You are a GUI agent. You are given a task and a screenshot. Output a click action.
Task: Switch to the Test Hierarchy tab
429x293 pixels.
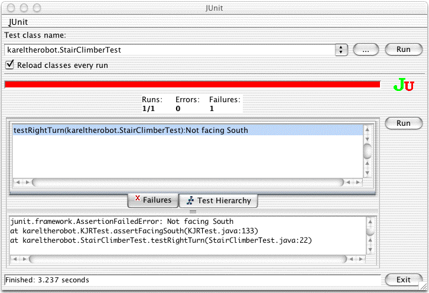217,200
